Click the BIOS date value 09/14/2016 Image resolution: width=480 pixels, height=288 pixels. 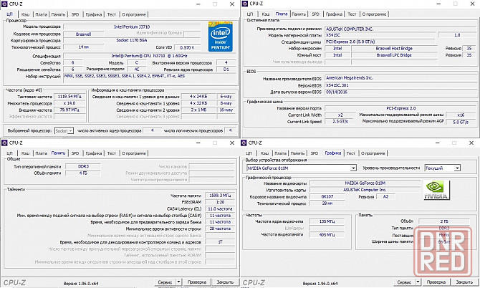pyautogui.click(x=400, y=92)
